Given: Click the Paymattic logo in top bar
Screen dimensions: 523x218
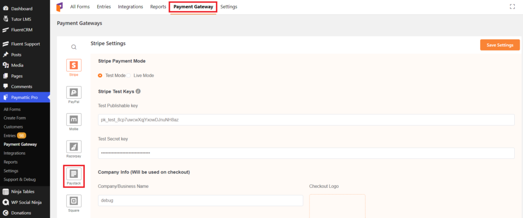Looking at the screenshot, I should [59, 7].
